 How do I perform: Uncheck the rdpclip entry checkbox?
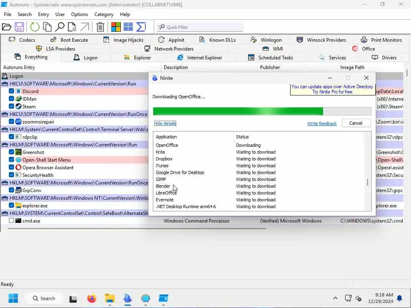coord(11,137)
